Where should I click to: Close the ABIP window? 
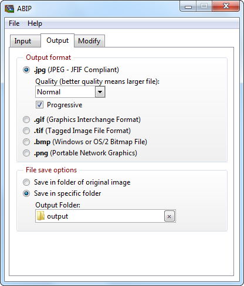(x=226, y=6)
